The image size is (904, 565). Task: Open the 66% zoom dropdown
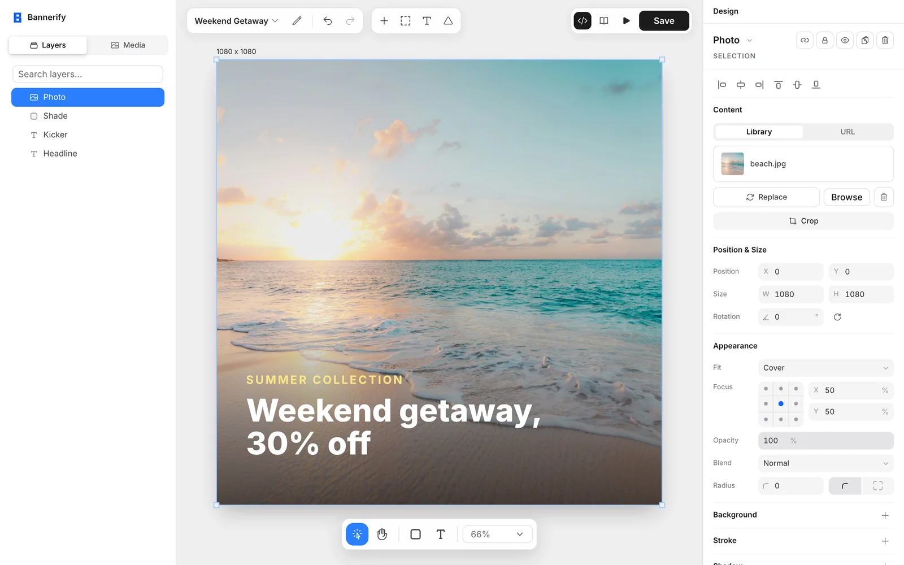497,534
